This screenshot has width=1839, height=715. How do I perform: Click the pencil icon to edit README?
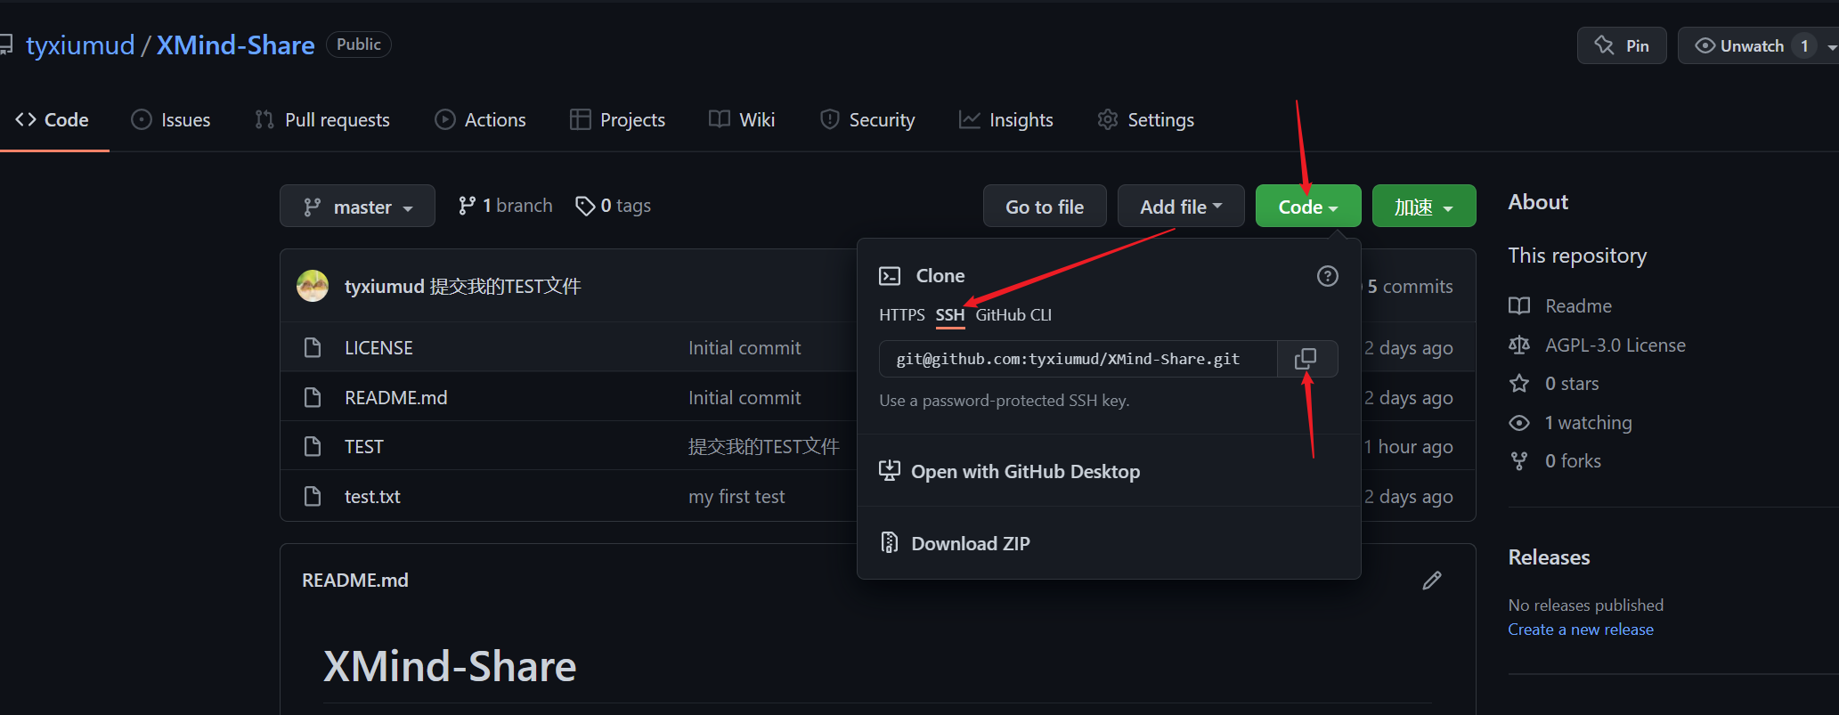[x=1431, y=581]
